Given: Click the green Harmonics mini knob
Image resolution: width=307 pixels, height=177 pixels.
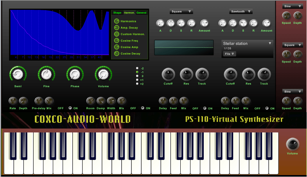Looking at the screenshot, I should (117, 21).
